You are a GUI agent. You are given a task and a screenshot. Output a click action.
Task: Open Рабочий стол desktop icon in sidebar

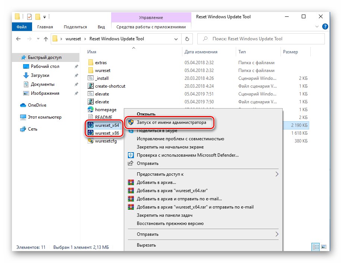click(26, 66)
